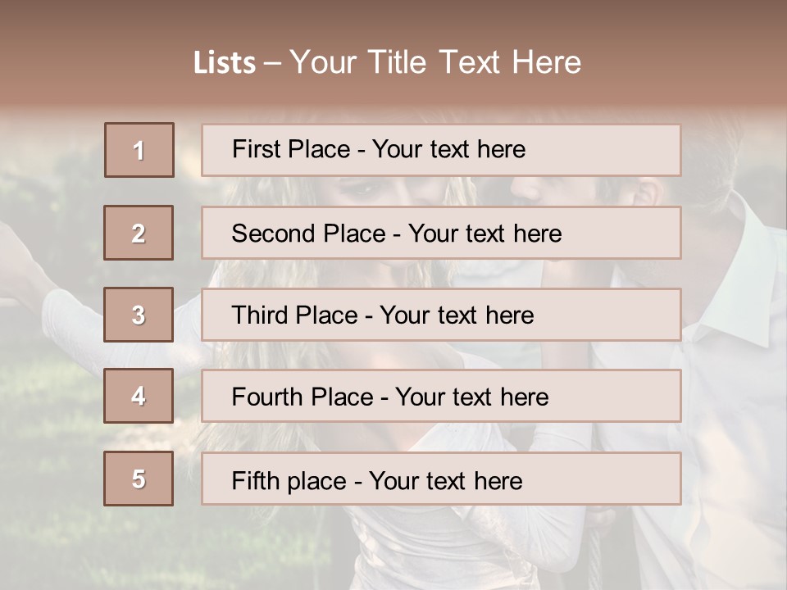Click the Fourth Place text bar
This screenshot has height=590, width=787.
(x=441, y=397)
